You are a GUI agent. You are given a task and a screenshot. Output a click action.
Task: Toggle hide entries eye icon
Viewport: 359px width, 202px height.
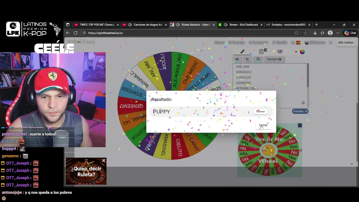tap(280, 52)
